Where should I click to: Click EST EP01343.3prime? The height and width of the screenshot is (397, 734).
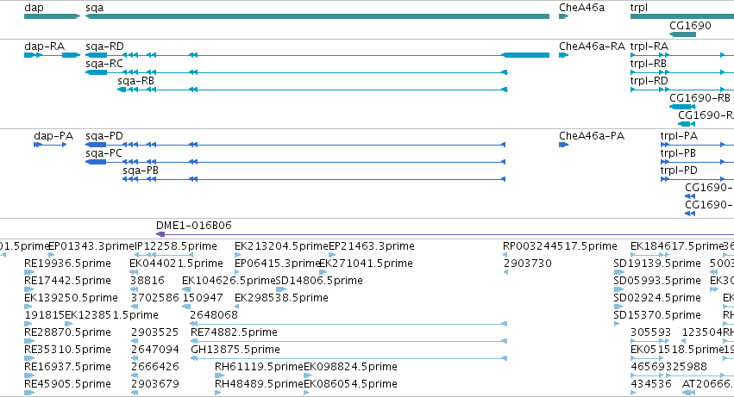[x=91, y=246]
